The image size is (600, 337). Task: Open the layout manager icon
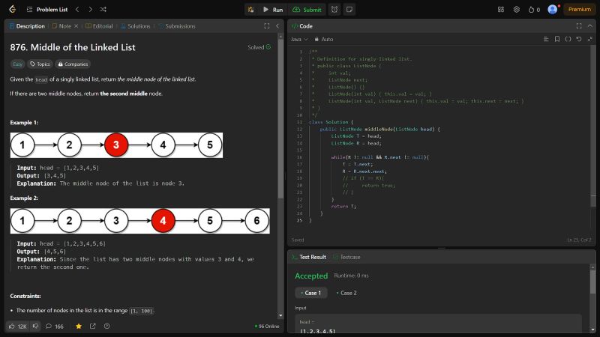pos(501,10)
